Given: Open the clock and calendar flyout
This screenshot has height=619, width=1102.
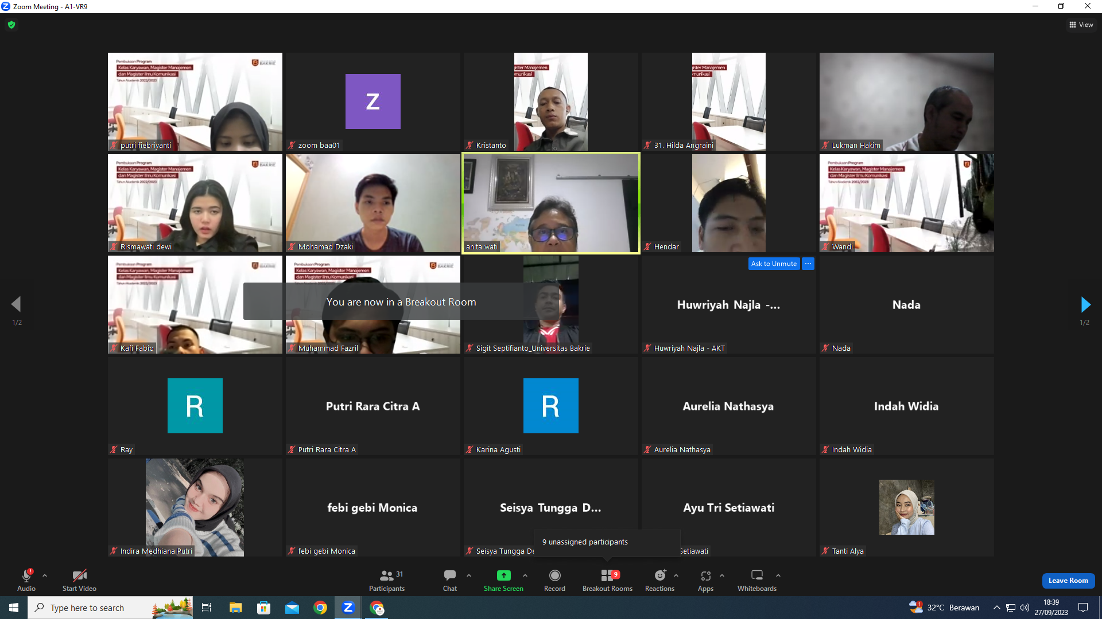Looking at the screenshot, I should (1051, 608).
